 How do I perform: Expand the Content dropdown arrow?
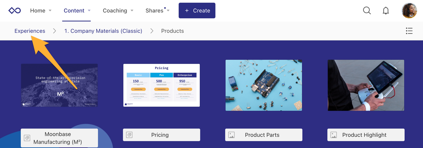89,11
